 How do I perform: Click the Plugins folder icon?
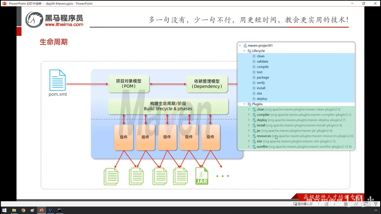click(x=249, y=104)
